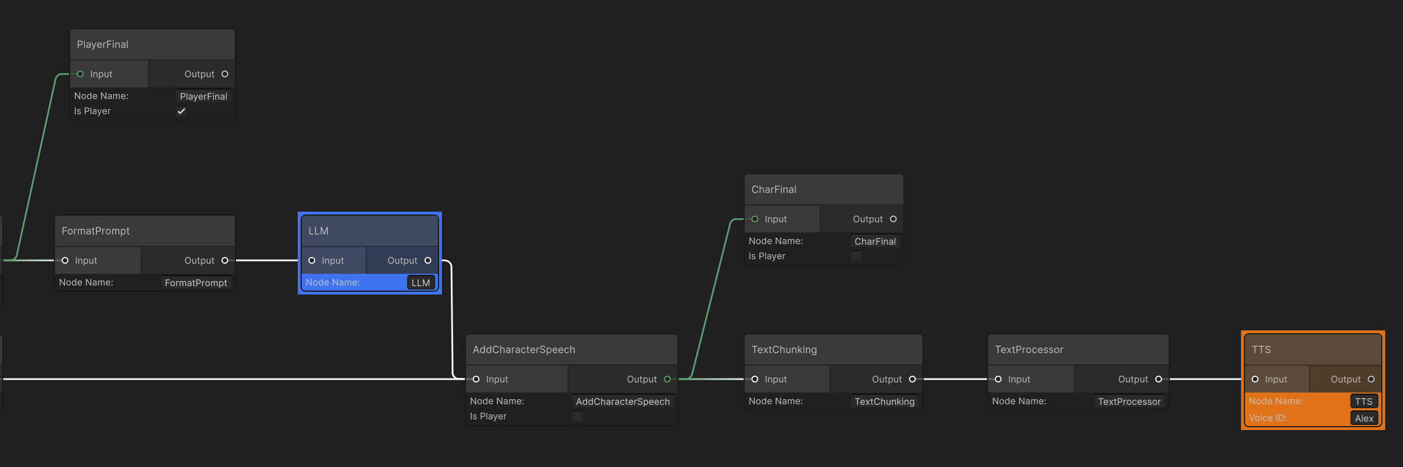The image size is (1403, 467).
Task: Edit the PlayerFinal Node Name field
Action: (204, 96)
